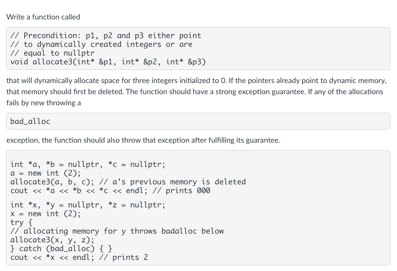This screenshot has height=271, width=397.
Task: Click the allocate3 function signature line
Action: pos(108,62)
